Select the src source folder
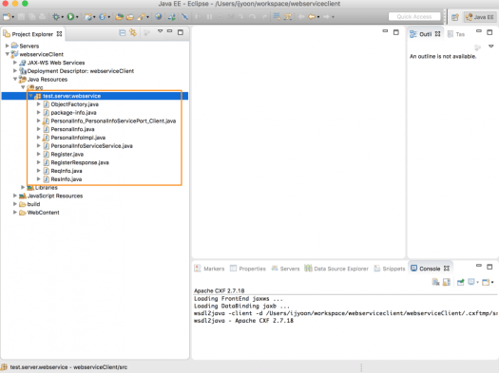This screenshot has height=373, width=499. point(39,87)
